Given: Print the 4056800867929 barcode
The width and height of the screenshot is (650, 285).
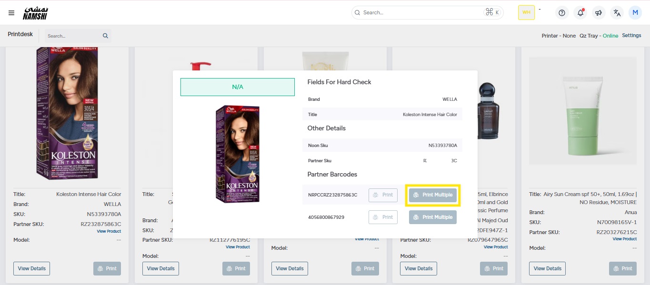Looking at the screenshot, I should (383, 217).
